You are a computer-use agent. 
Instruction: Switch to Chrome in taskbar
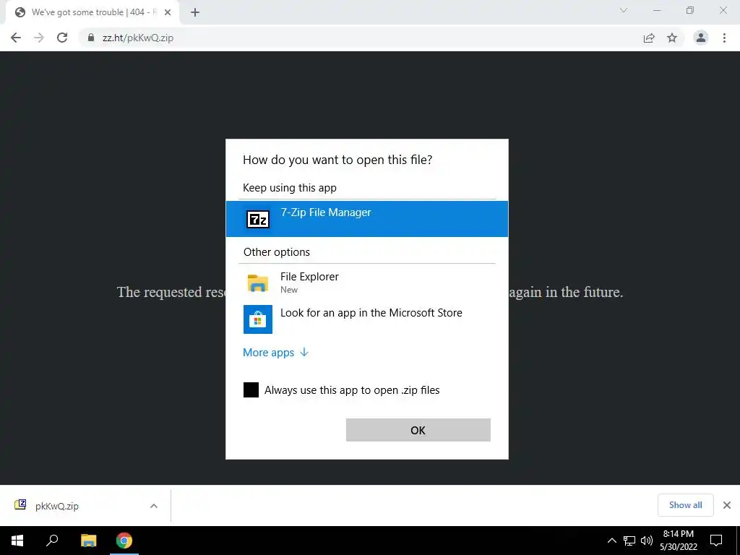(x=124, y=541)
